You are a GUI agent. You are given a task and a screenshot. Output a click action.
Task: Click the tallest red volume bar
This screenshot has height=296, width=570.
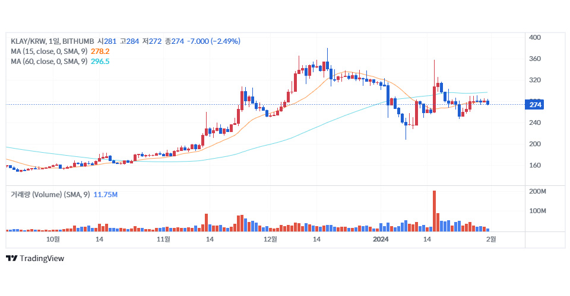(x=435, y=210)
